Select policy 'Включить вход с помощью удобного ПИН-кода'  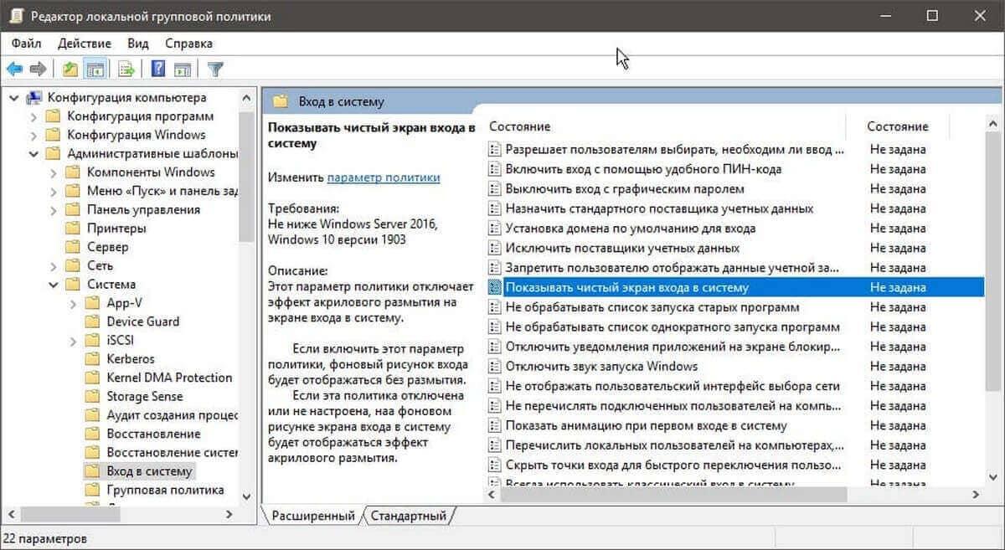point(643,169)
